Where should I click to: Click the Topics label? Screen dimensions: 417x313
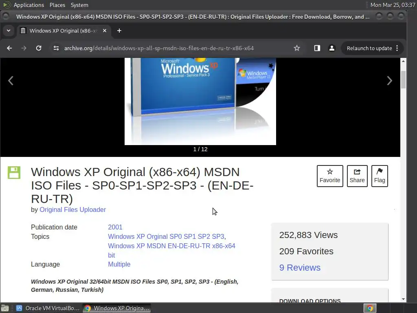pyautogui.click(x=40, y=236)
